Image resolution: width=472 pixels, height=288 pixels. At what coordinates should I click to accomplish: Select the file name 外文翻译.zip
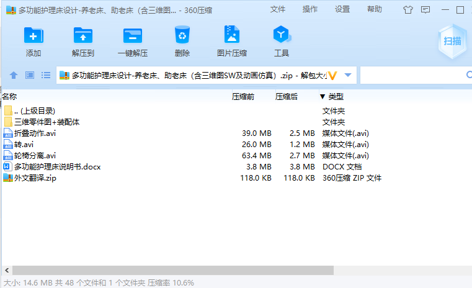[x=35, y=178]
